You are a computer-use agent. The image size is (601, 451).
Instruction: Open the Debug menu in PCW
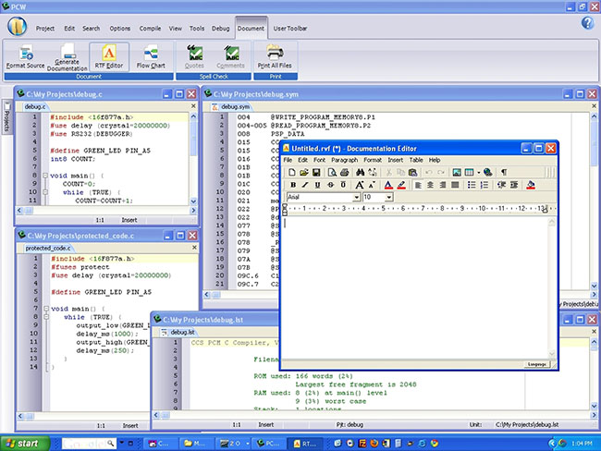pos(220,29)
